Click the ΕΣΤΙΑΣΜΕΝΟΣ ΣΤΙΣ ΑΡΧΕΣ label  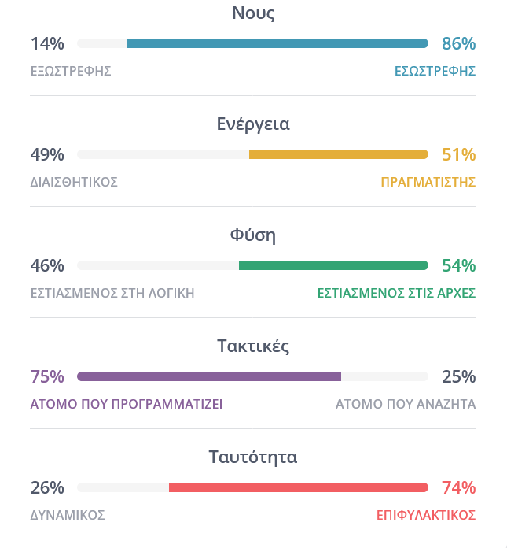coord(396,293)
